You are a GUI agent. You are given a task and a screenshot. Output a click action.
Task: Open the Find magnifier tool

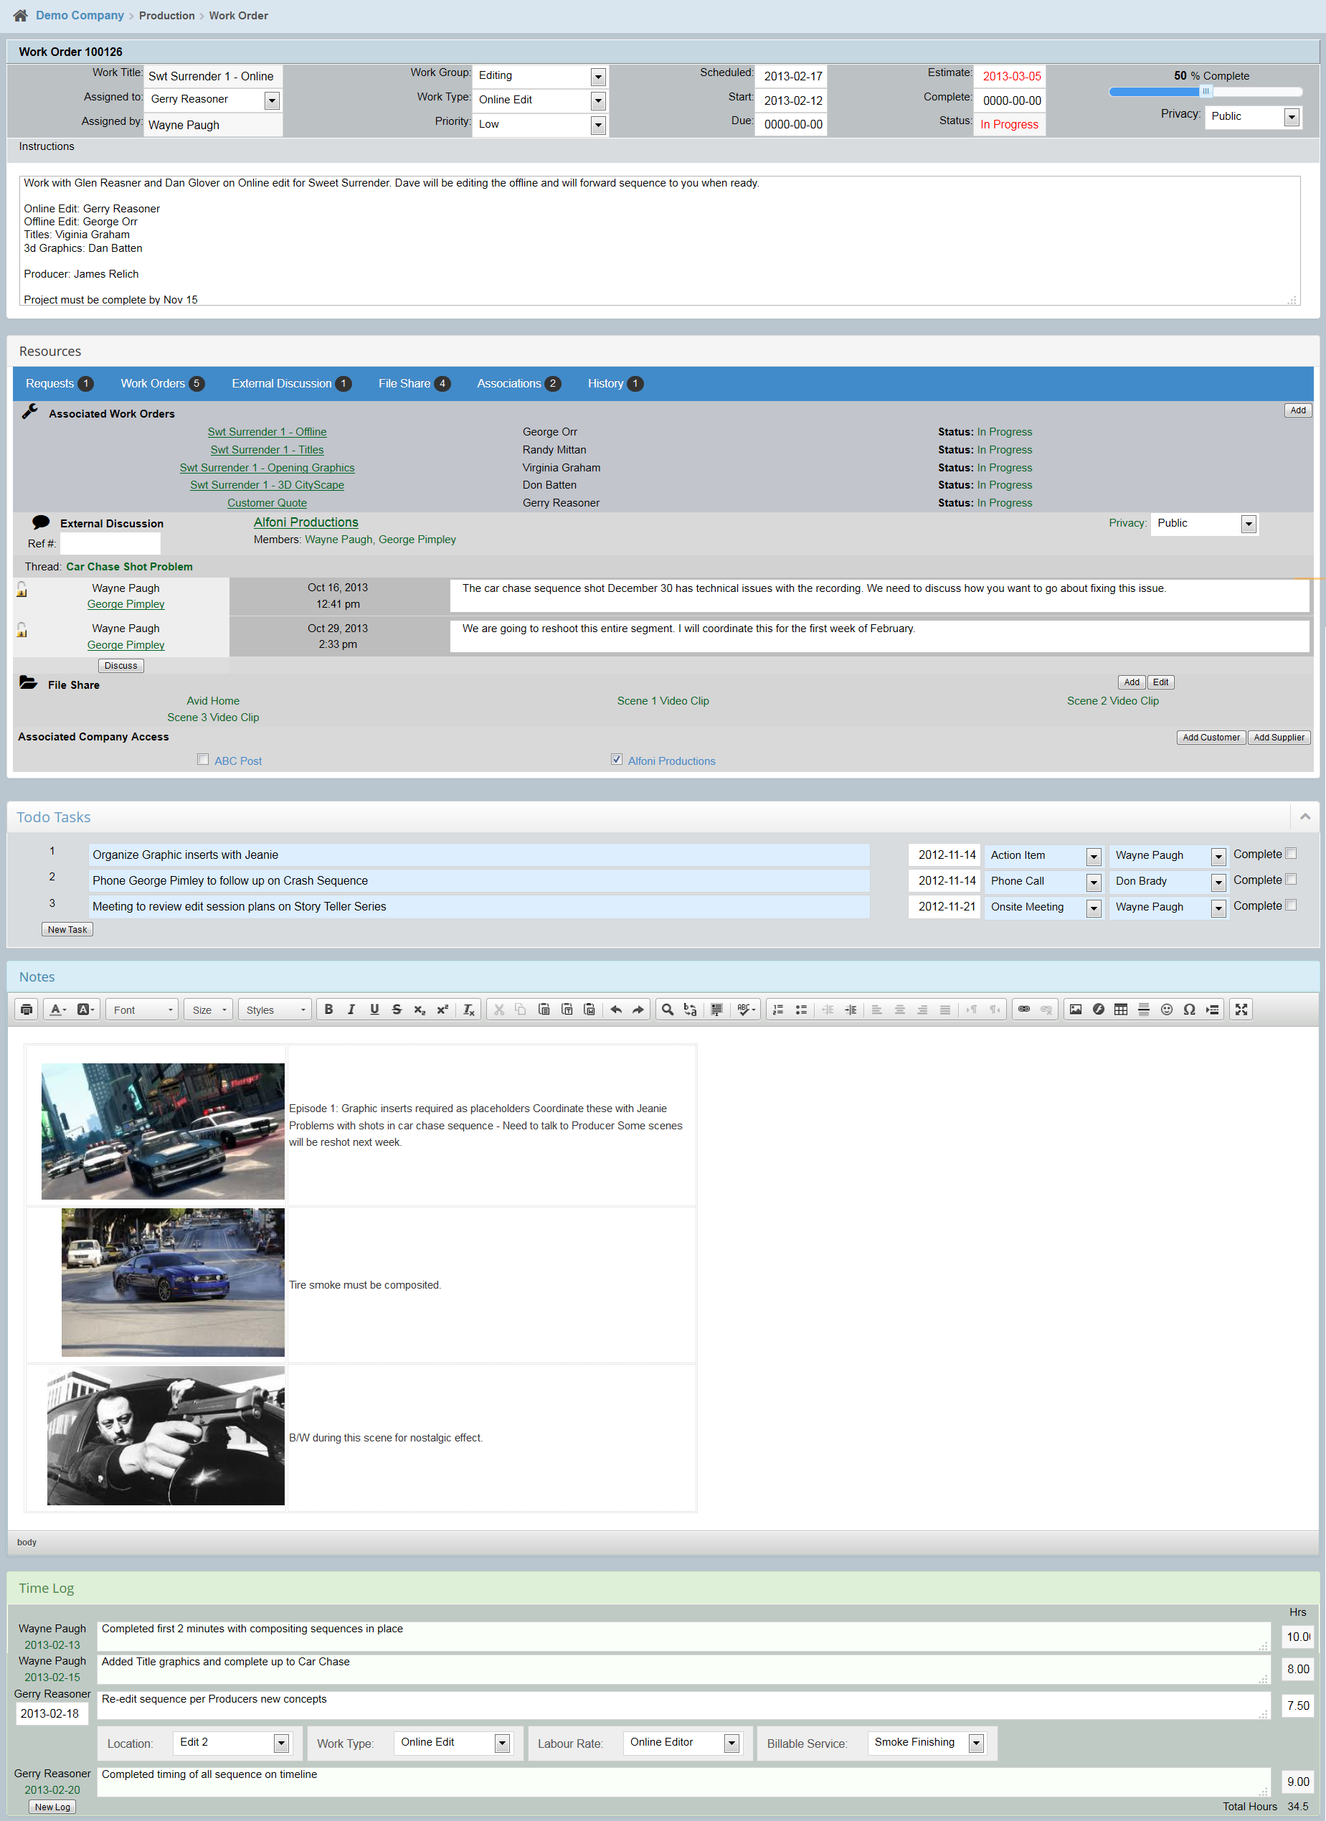click(x=667, y=1010)
